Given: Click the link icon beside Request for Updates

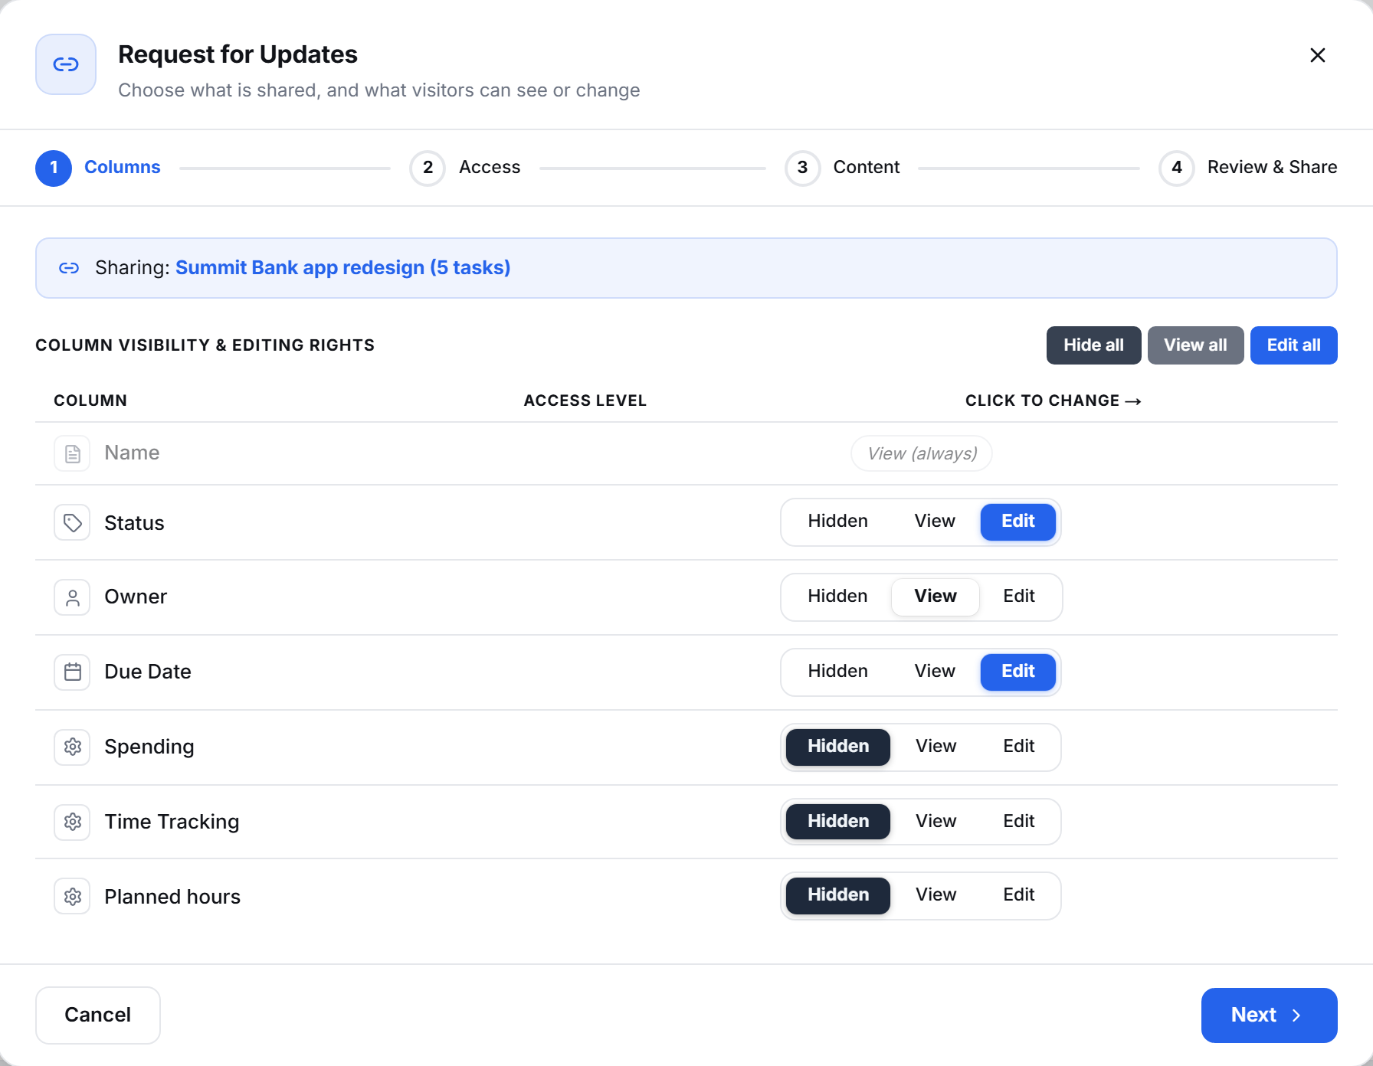Looking at the screenshot, I should coord(66,64).
